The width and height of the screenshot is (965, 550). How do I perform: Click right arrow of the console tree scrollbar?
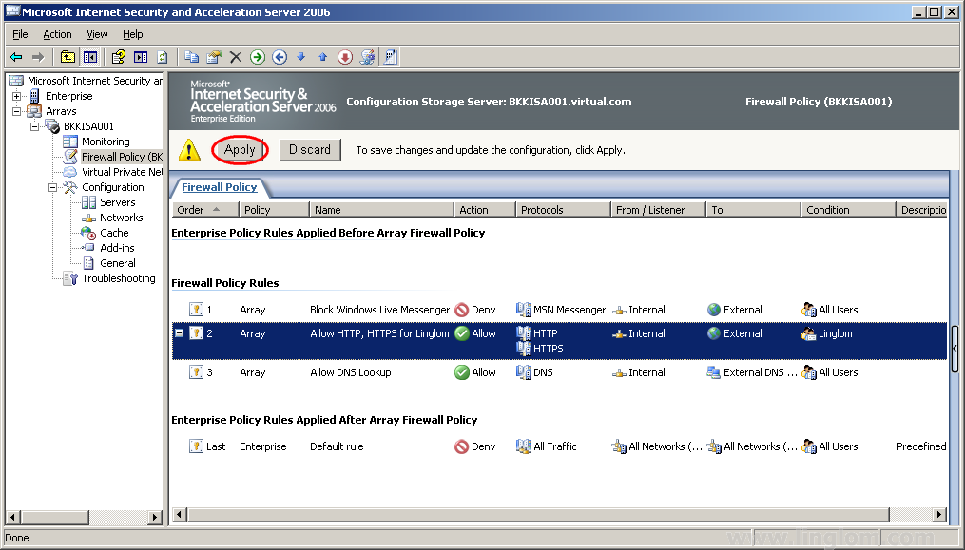click(156, 518)
